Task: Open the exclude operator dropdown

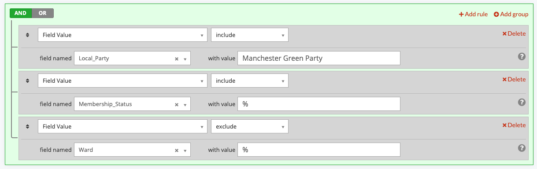Action: pyautogui.click(x=250, y=126)
